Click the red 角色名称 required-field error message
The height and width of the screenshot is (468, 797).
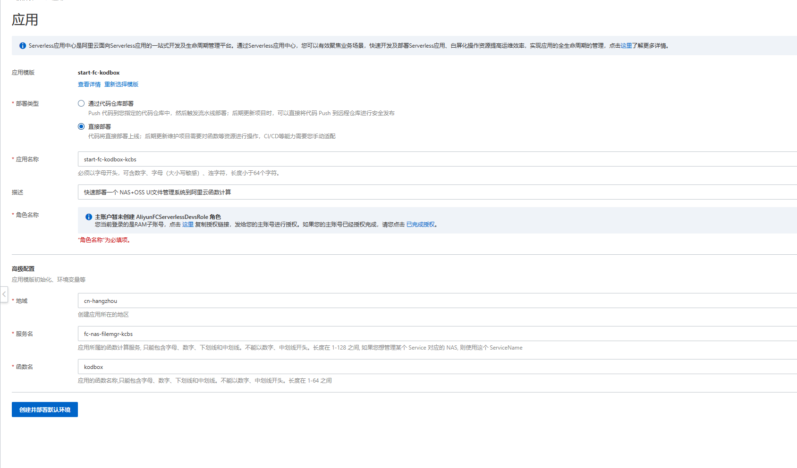pos(104,240)
